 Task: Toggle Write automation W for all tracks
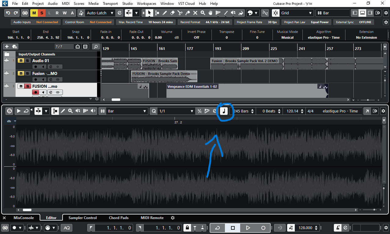[x=65, y=13]
